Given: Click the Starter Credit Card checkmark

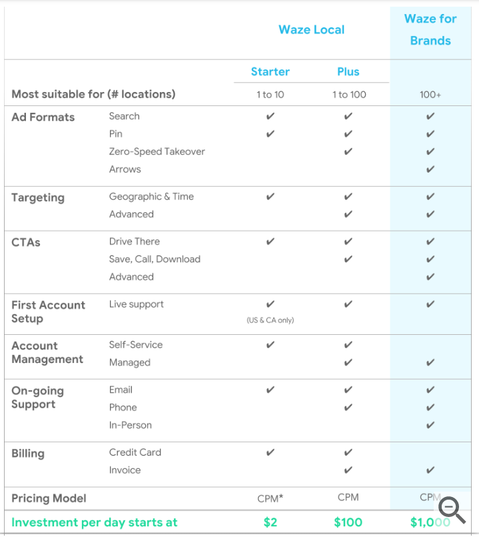Looking at the screenshot, I should click(x=270, y=452).
